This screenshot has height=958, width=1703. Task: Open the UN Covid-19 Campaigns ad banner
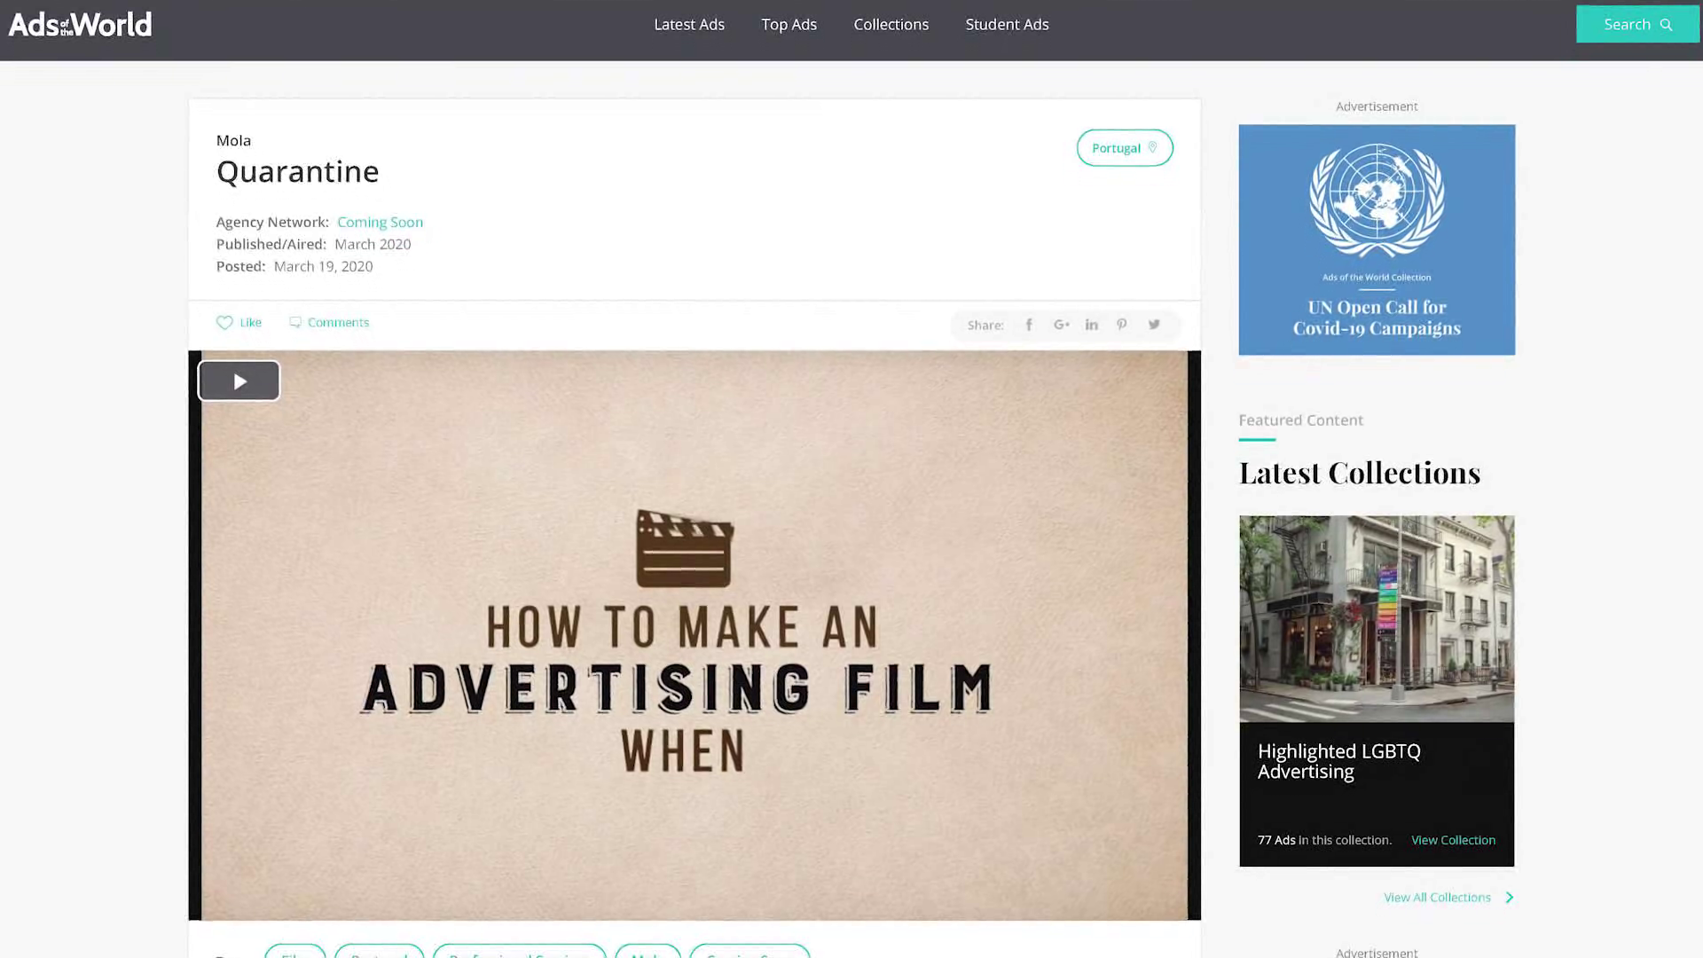pyautogui.click(x=1377, y=239)
